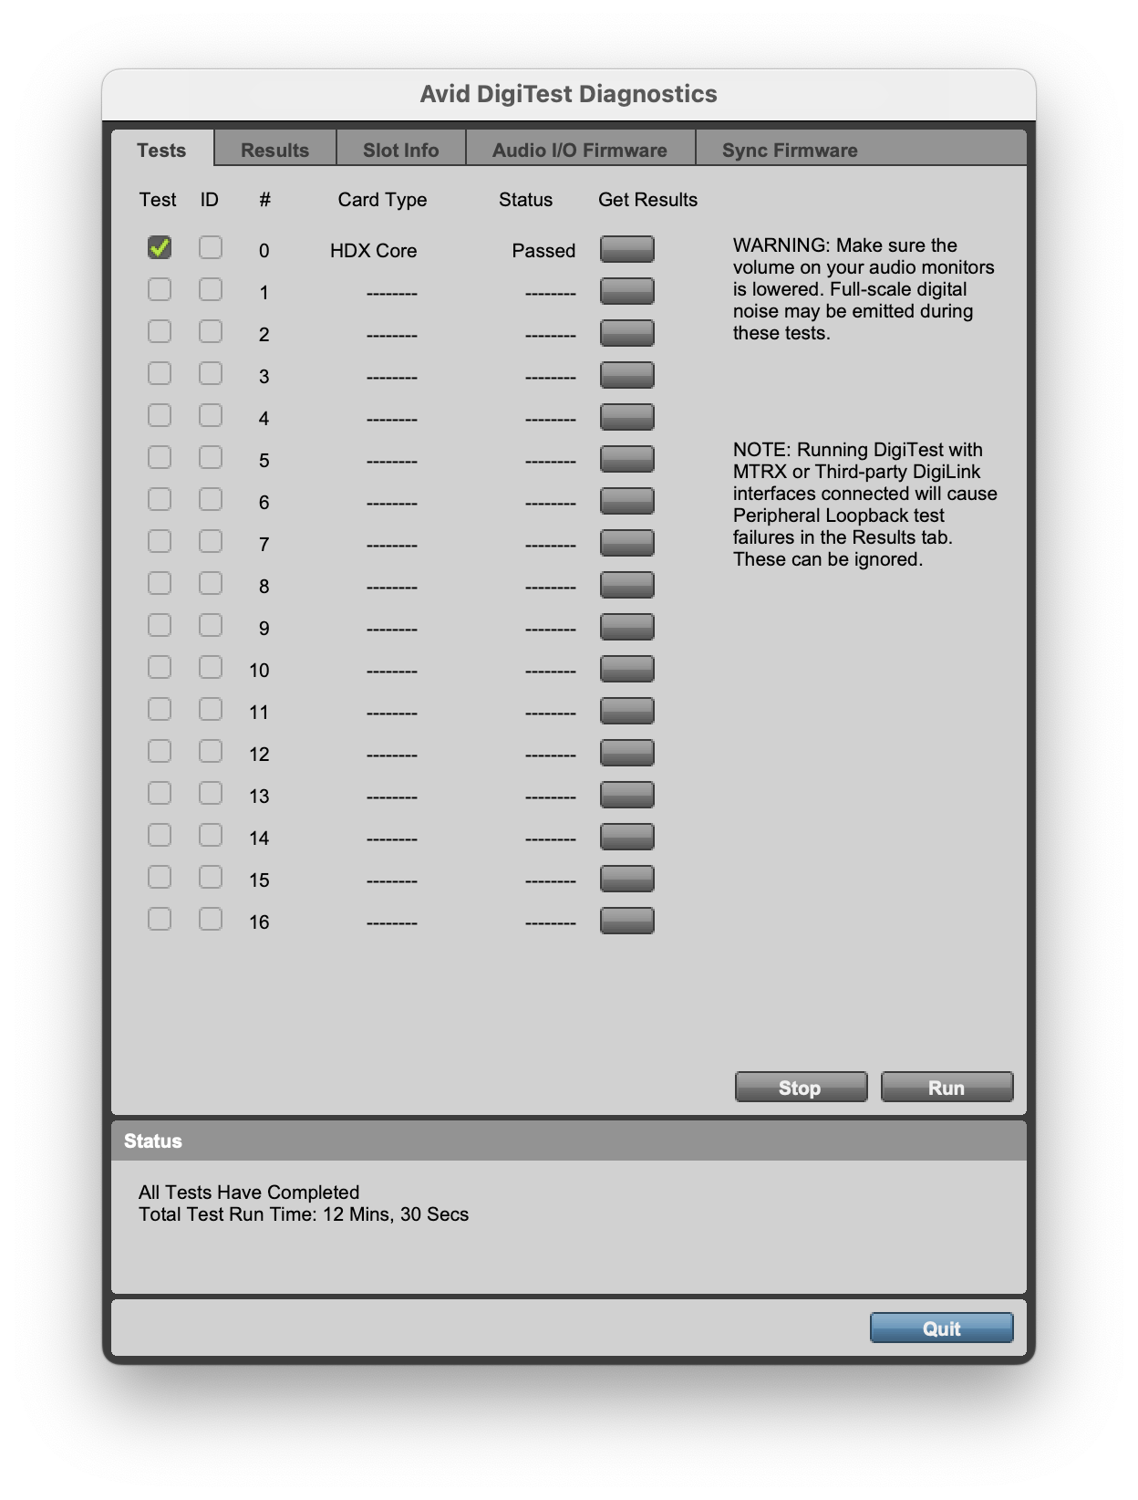Screen dimensions: 1138x1500
Task: Check the Test checkbox for slot 11
Action: point(160,709)
